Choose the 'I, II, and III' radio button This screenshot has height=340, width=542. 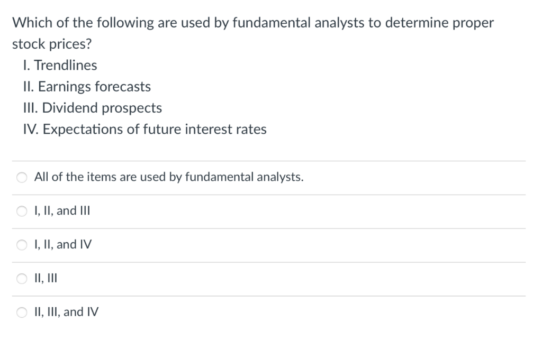[21, 212]
